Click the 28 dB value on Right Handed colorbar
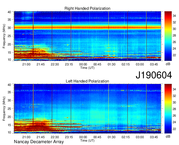This screenshot has height=145, width=179. pos(174,35)
